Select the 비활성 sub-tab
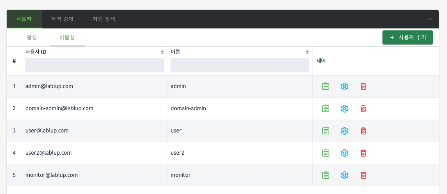Viewport: 447px width, 194px height. pyautogui.click(x=67, y=37)
